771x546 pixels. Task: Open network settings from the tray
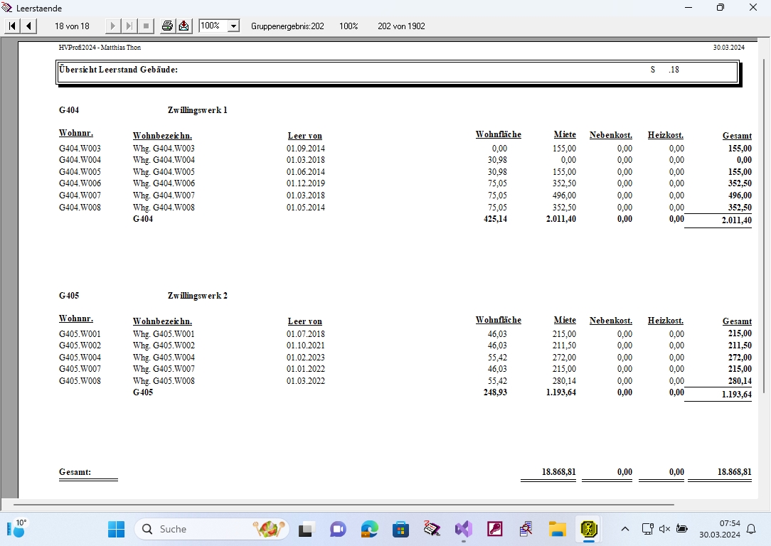[x=647, y=529]
